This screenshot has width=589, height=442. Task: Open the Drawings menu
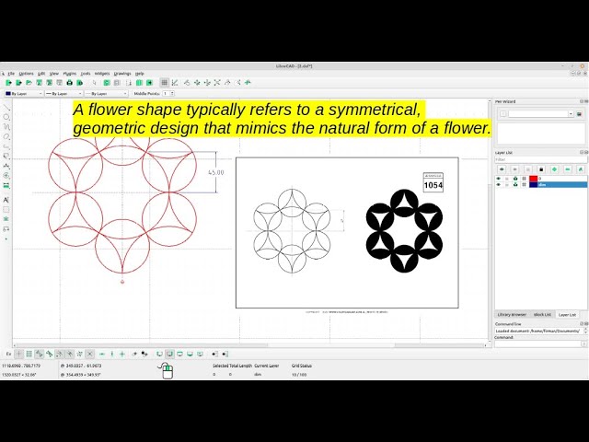click(x=122, y=74)
